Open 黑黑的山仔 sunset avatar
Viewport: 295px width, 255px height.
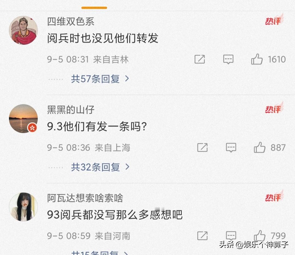(x=23, y=119)
